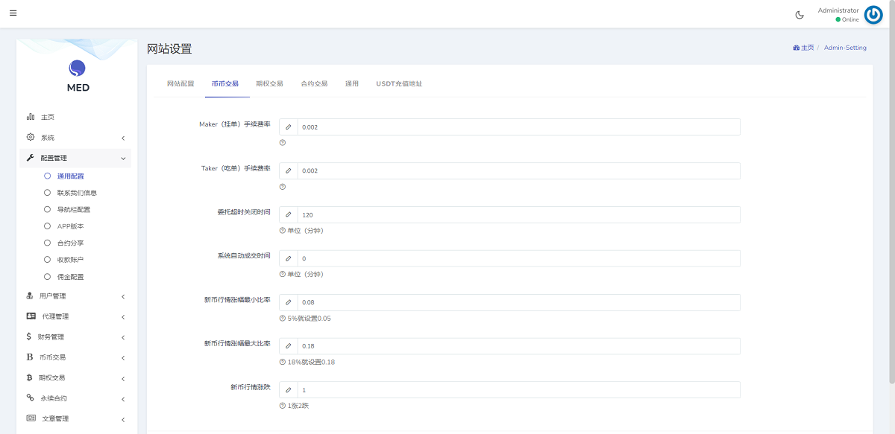The width and height of the screenshot is (895, 434).
Task: Open 主页 with the bar chart icon
Action: point(46,117)
